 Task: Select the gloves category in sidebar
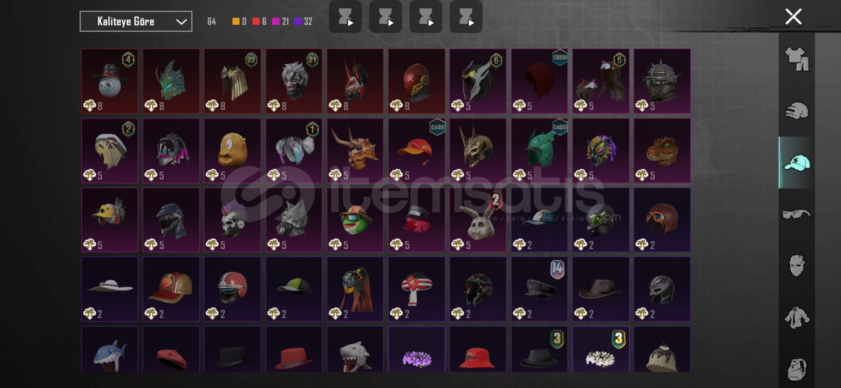coord(797,111)
